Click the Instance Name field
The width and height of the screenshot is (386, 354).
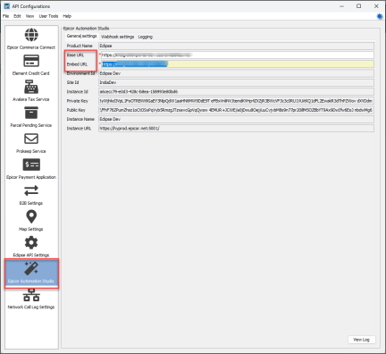pyautogui.click(x=236, y=119)
